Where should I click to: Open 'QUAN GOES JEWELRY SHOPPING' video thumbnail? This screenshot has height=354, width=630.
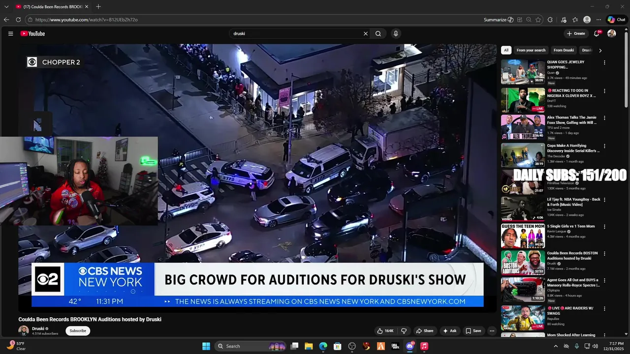[x=523, y=72]
